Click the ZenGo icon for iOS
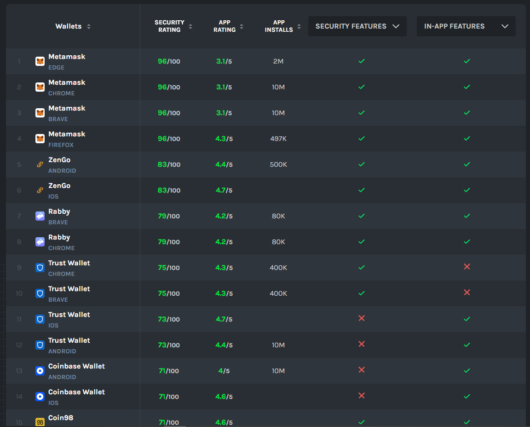The image size is (530, 427). [x=40, y=190]
